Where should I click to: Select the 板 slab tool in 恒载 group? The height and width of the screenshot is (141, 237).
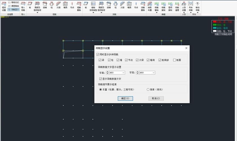[30, 5]
